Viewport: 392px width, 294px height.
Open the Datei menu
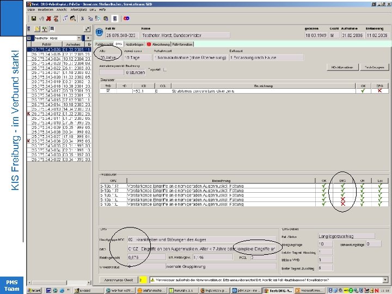[x=31, y=9]
